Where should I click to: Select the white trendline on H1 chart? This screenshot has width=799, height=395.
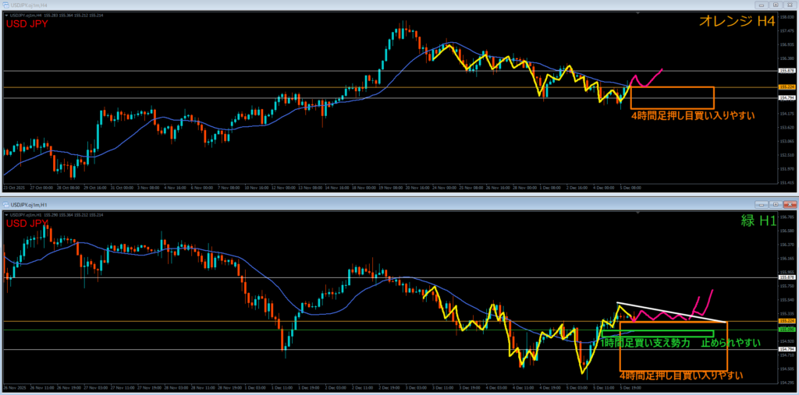671,312
